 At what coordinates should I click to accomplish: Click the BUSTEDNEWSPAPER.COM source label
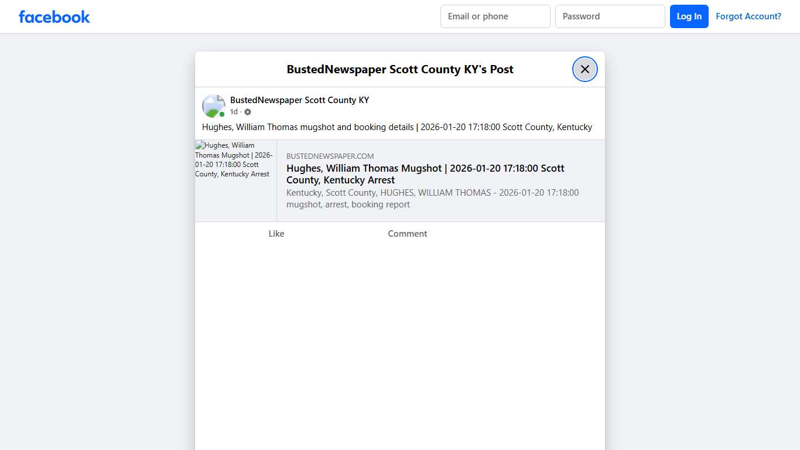click(330, 156)
